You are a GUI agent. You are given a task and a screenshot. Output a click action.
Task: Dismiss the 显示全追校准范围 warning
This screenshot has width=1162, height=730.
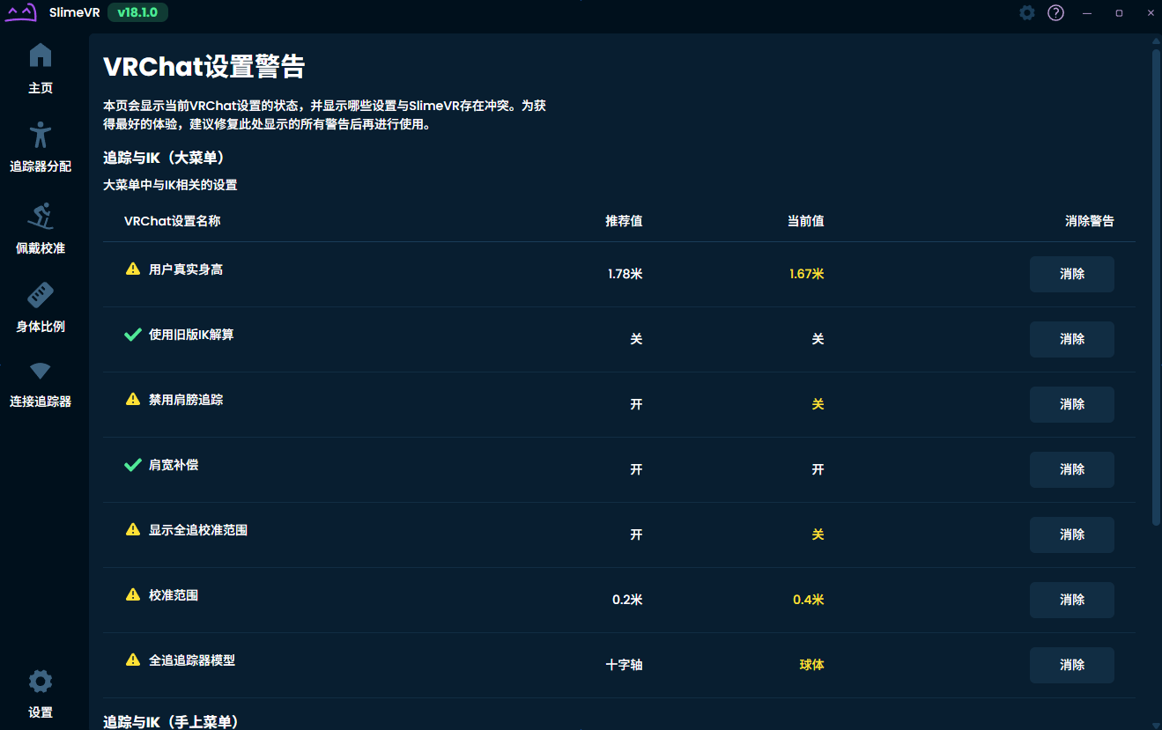[1071, 535]
